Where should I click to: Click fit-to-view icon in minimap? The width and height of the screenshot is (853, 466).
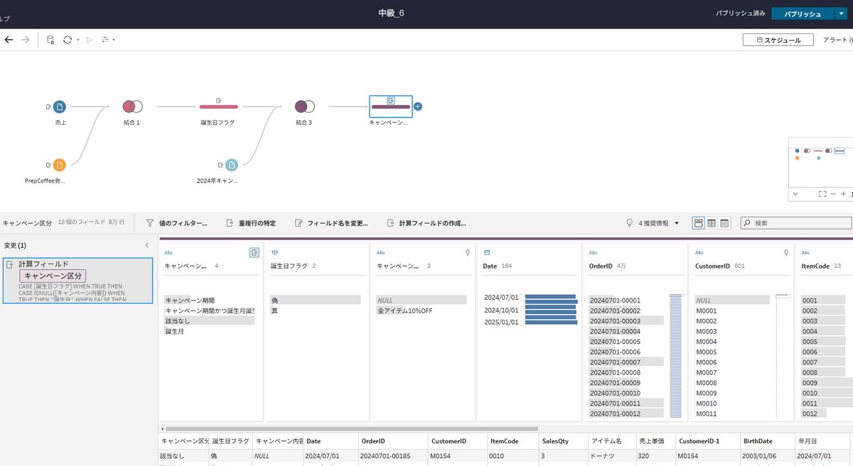(822, 193)
